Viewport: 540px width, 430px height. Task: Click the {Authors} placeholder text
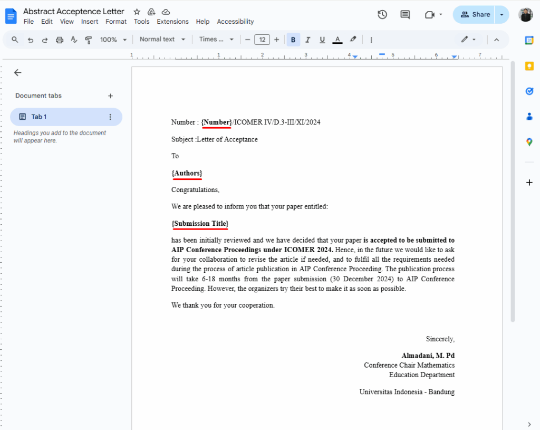coord(187,173)
